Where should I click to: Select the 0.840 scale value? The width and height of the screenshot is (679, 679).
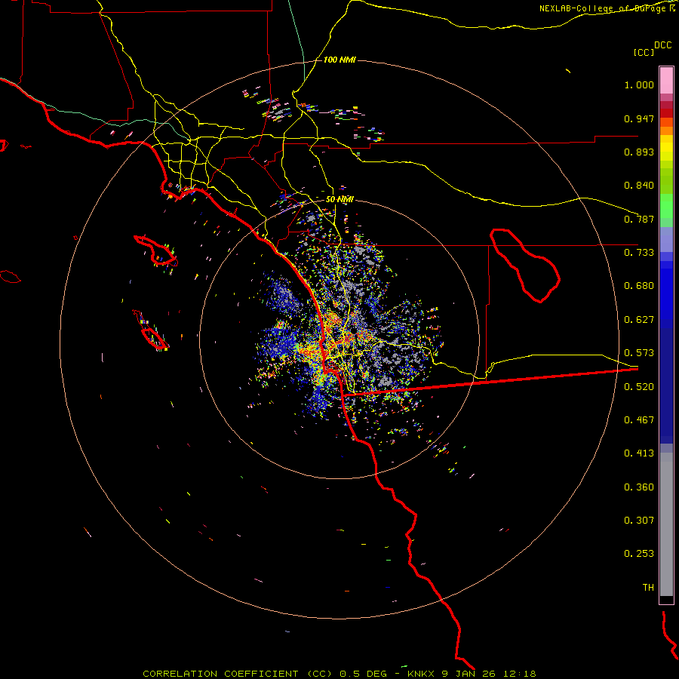coord(639,186)
